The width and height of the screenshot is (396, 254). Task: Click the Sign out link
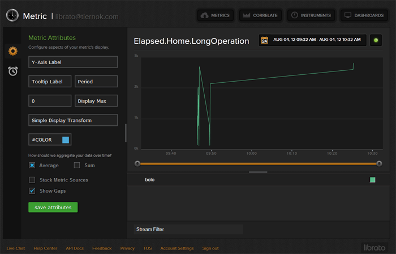pyautogui.click(x=210, y=248)
